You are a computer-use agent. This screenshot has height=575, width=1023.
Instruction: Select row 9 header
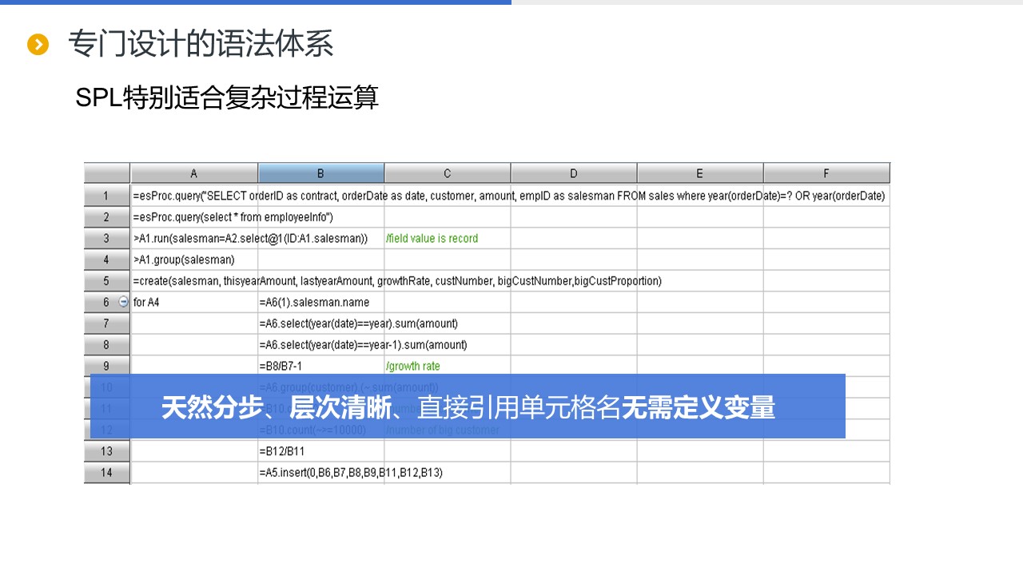(107, 366)
